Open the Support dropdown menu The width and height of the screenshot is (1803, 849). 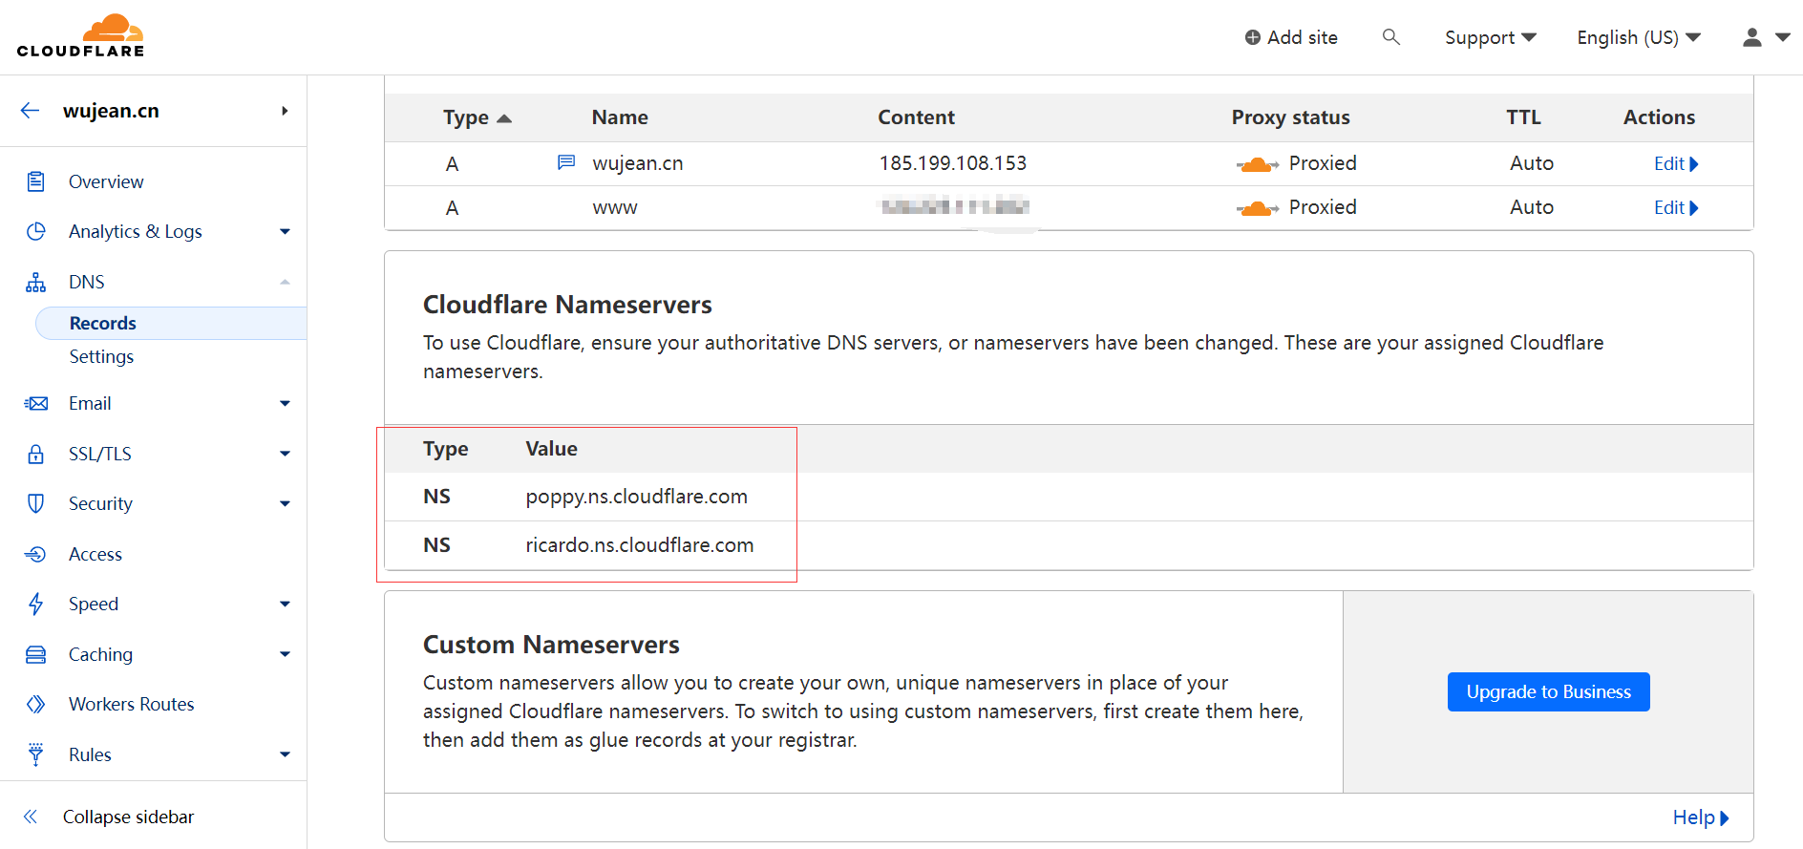(x=1491, y=37)
